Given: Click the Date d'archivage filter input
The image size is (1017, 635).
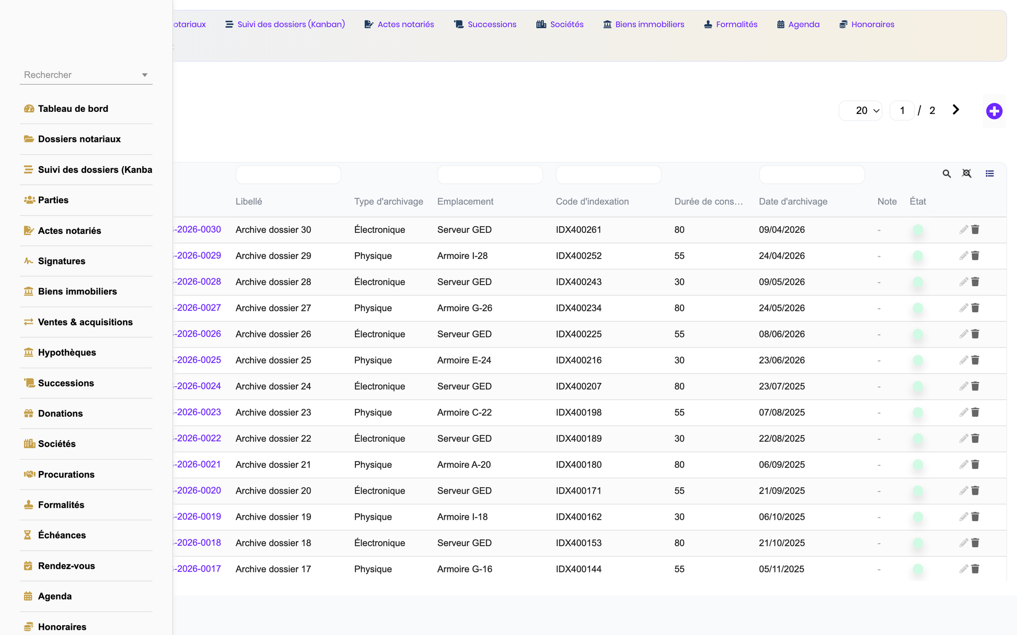Looking at the screenshot, I should (x=812, y=174).
